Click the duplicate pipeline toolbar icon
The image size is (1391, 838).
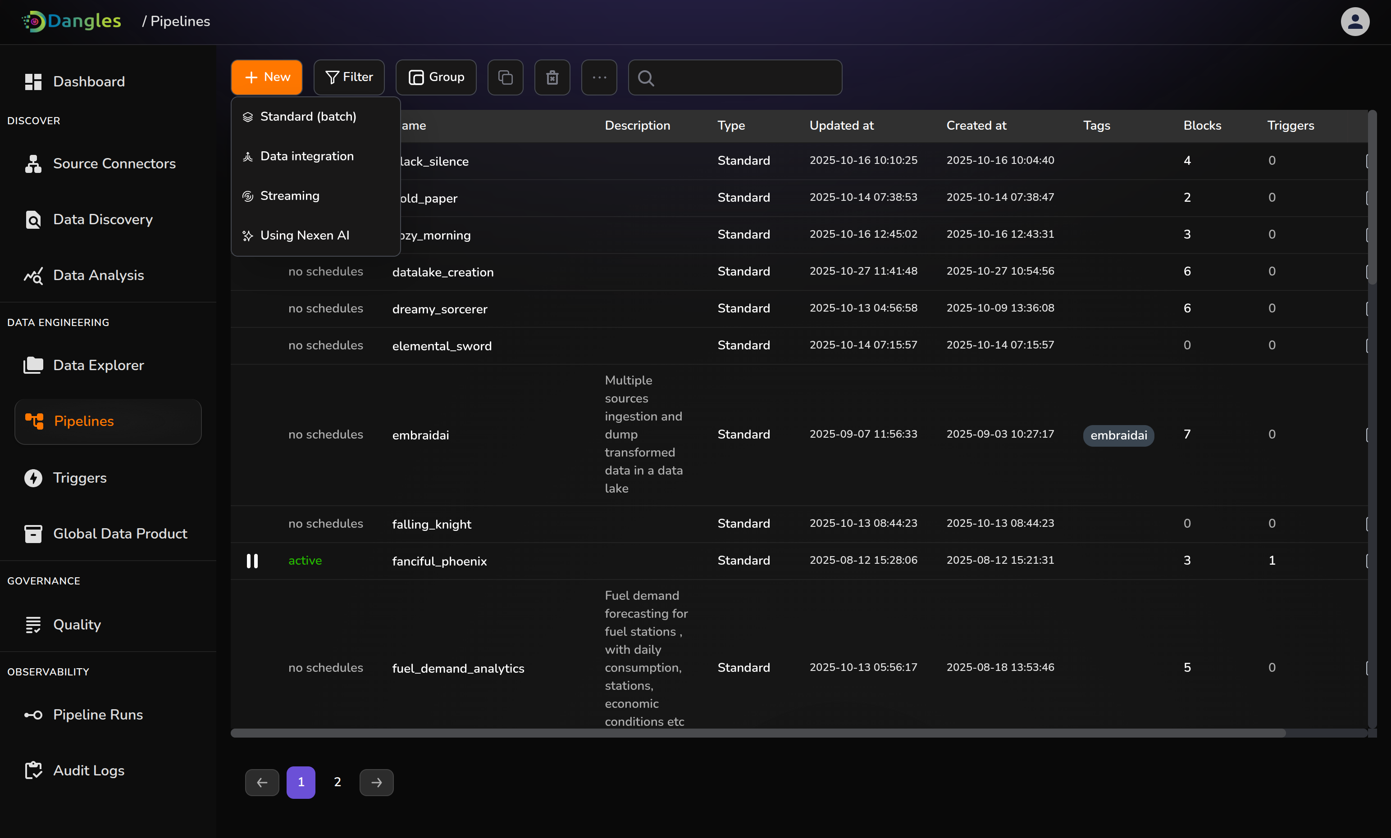[x=505, y=77]
